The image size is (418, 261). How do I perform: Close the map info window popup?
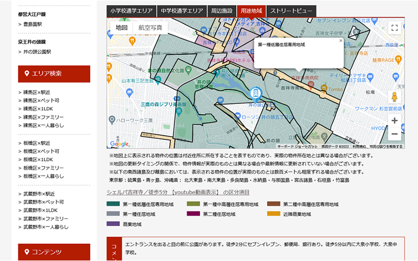(341, 40)
